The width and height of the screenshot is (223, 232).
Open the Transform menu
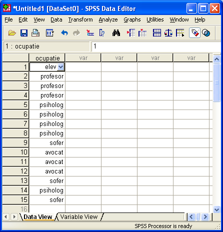click(80, 19)
